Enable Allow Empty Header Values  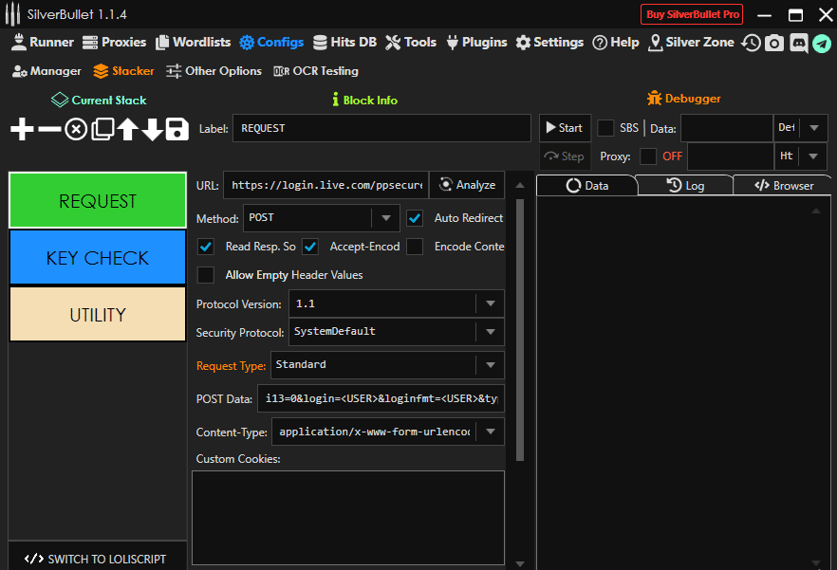206,275
